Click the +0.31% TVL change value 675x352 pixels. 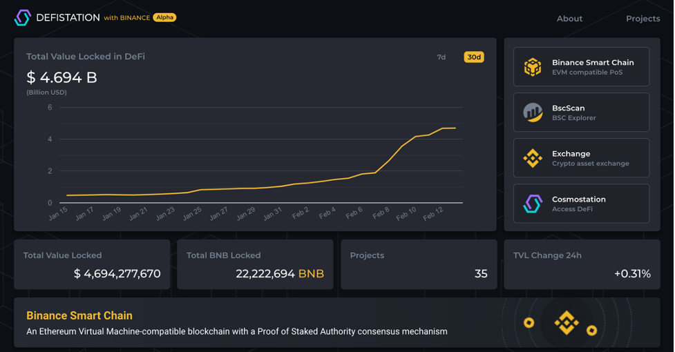[x=632, y=274]
